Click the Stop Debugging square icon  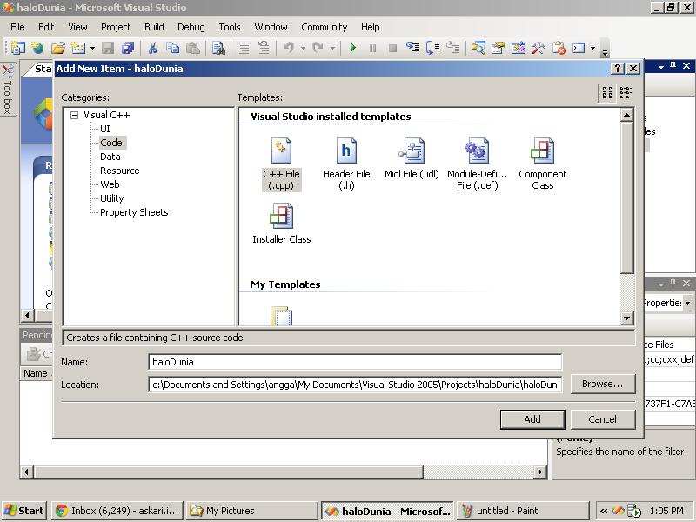[393, 48]
